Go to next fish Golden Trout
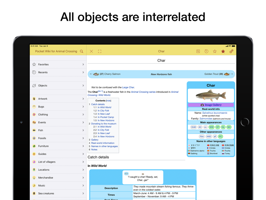Viewport: 266px width, 200px height. (219, 74)
